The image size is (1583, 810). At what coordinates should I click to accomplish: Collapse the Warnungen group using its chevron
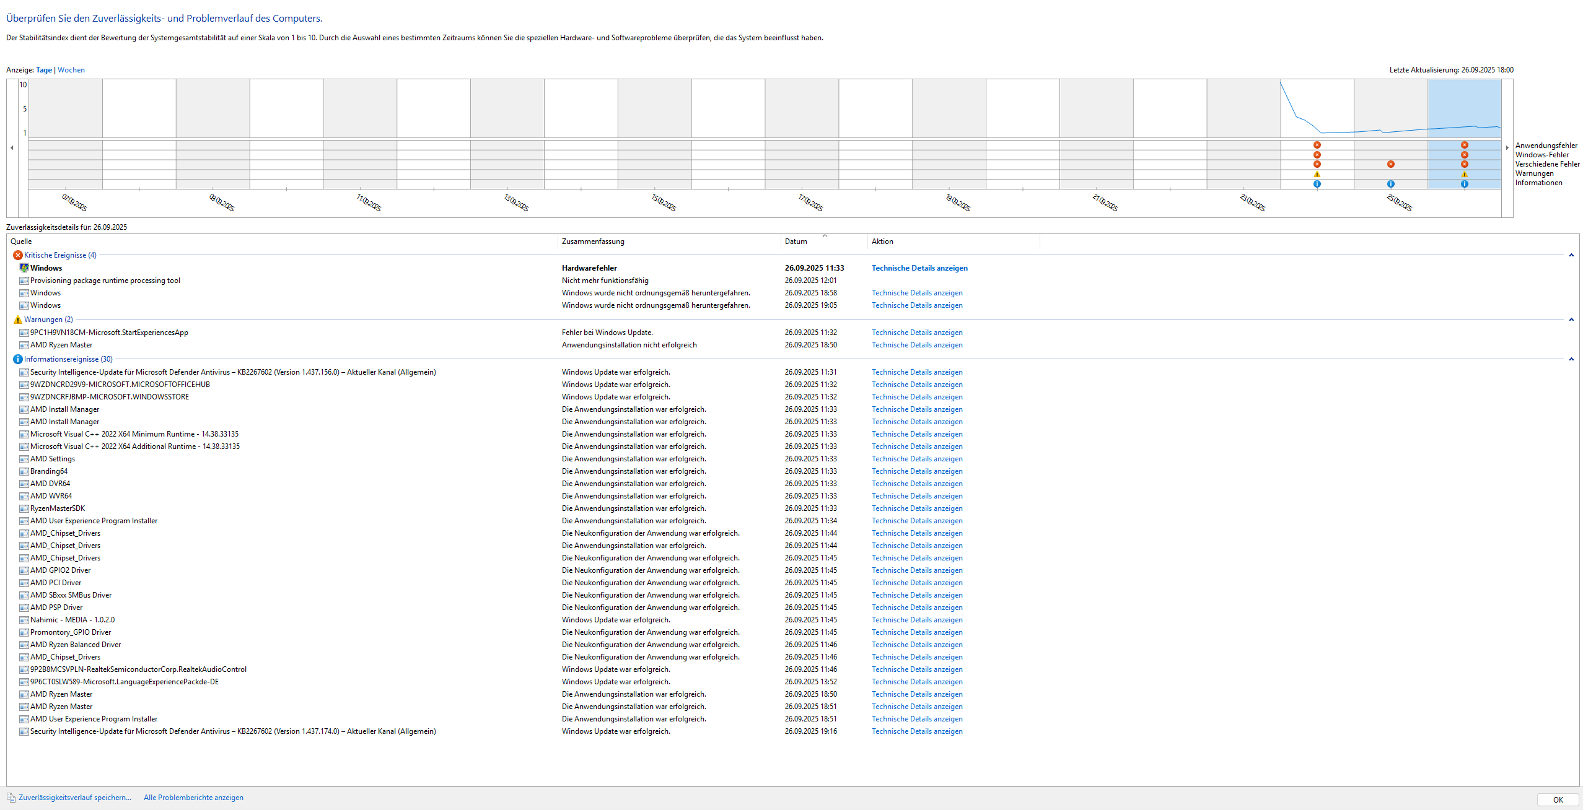point(1571,320)
